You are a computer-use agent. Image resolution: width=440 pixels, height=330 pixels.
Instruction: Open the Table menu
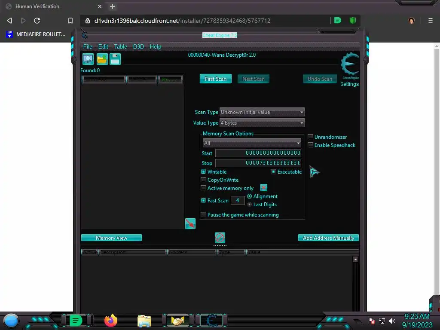pyautogui.click(x=120, y=46)
